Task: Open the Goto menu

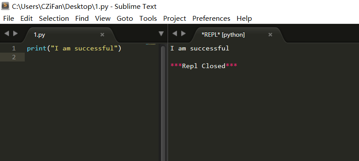Action: [125, 18]
